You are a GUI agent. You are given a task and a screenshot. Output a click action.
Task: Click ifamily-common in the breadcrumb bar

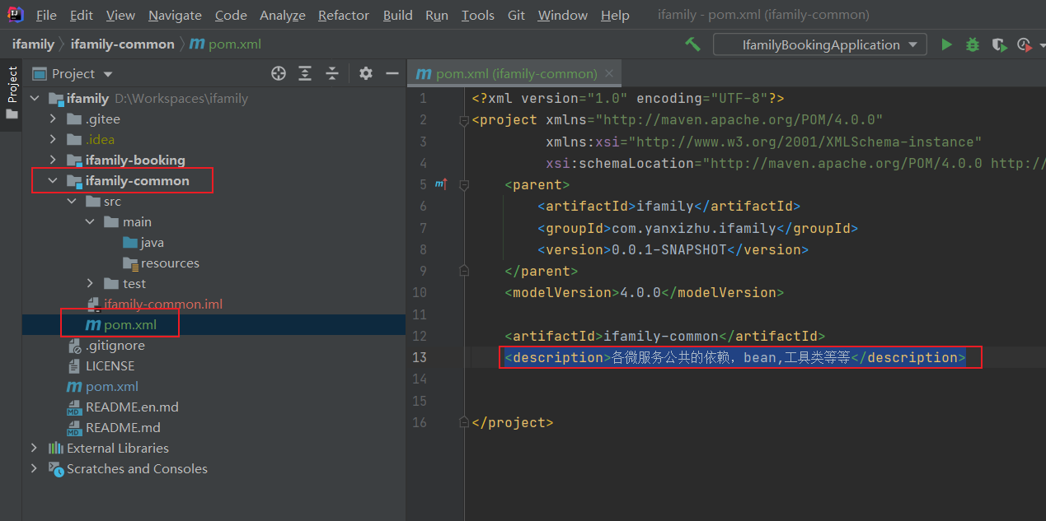(x=122, y=44)
